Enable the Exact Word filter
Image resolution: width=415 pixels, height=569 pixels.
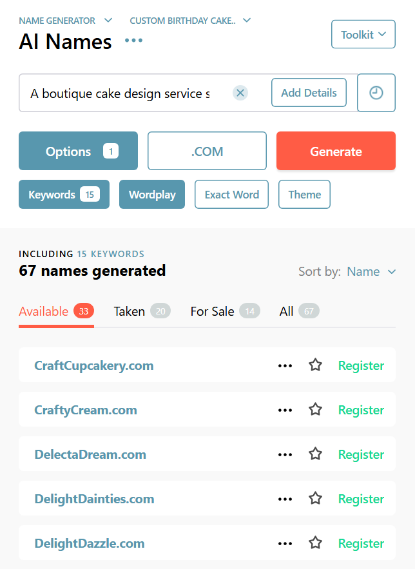231,195
